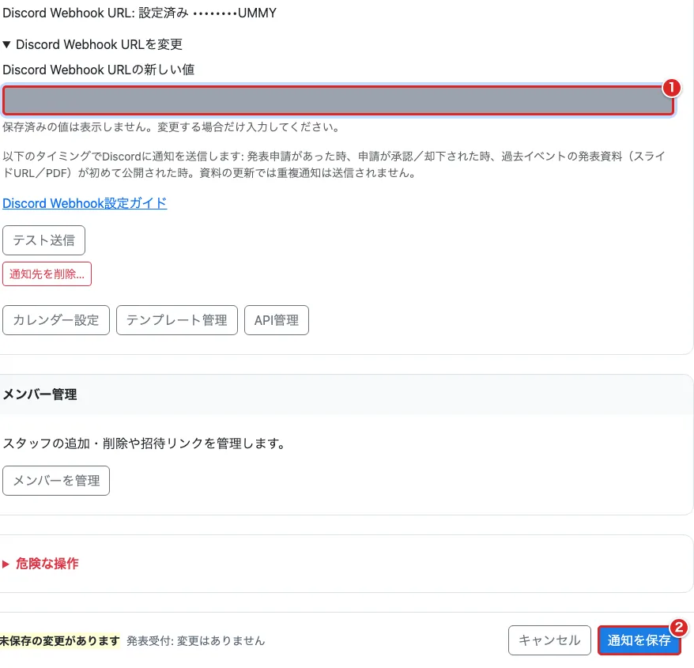Click the 通知先を削除... button
Image resolution: width=694 pixels, height=668 pixels.
pyautogui.click(x=47, y=274)
